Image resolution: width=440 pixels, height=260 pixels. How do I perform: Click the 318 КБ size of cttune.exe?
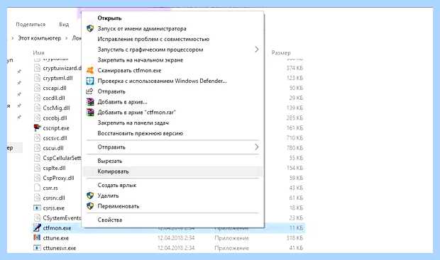pos(295,238)
